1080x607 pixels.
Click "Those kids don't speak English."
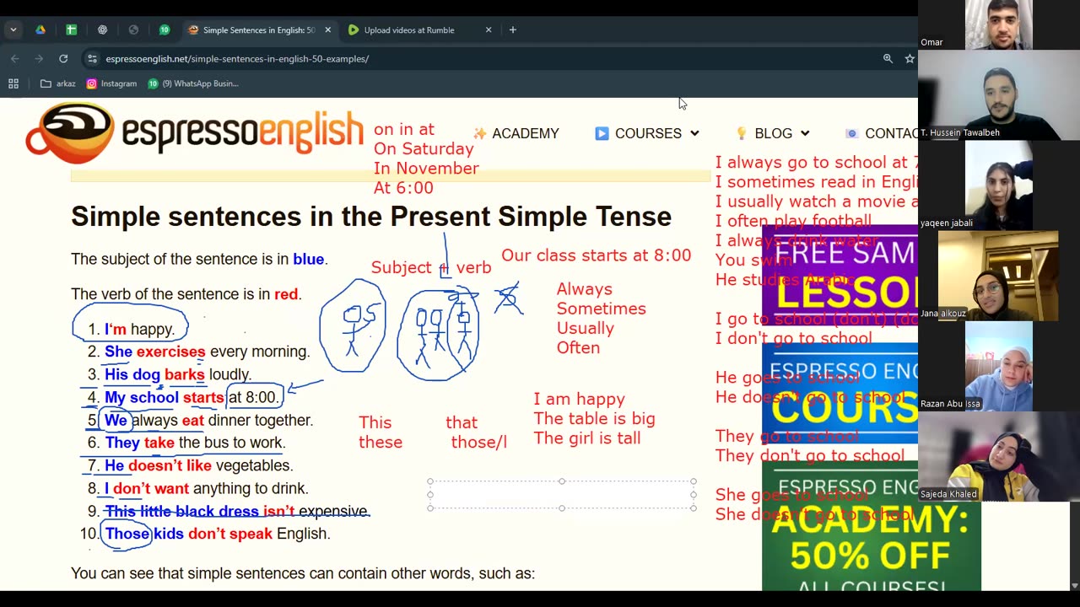(x=218, y=534)
